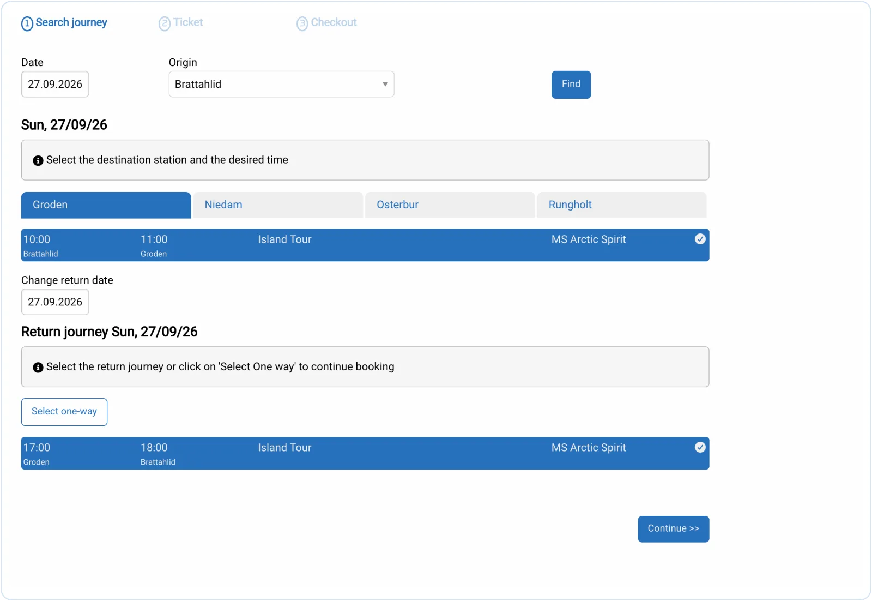872x601 pixels.
Task: Click Continue >> button
Action: 674,529
